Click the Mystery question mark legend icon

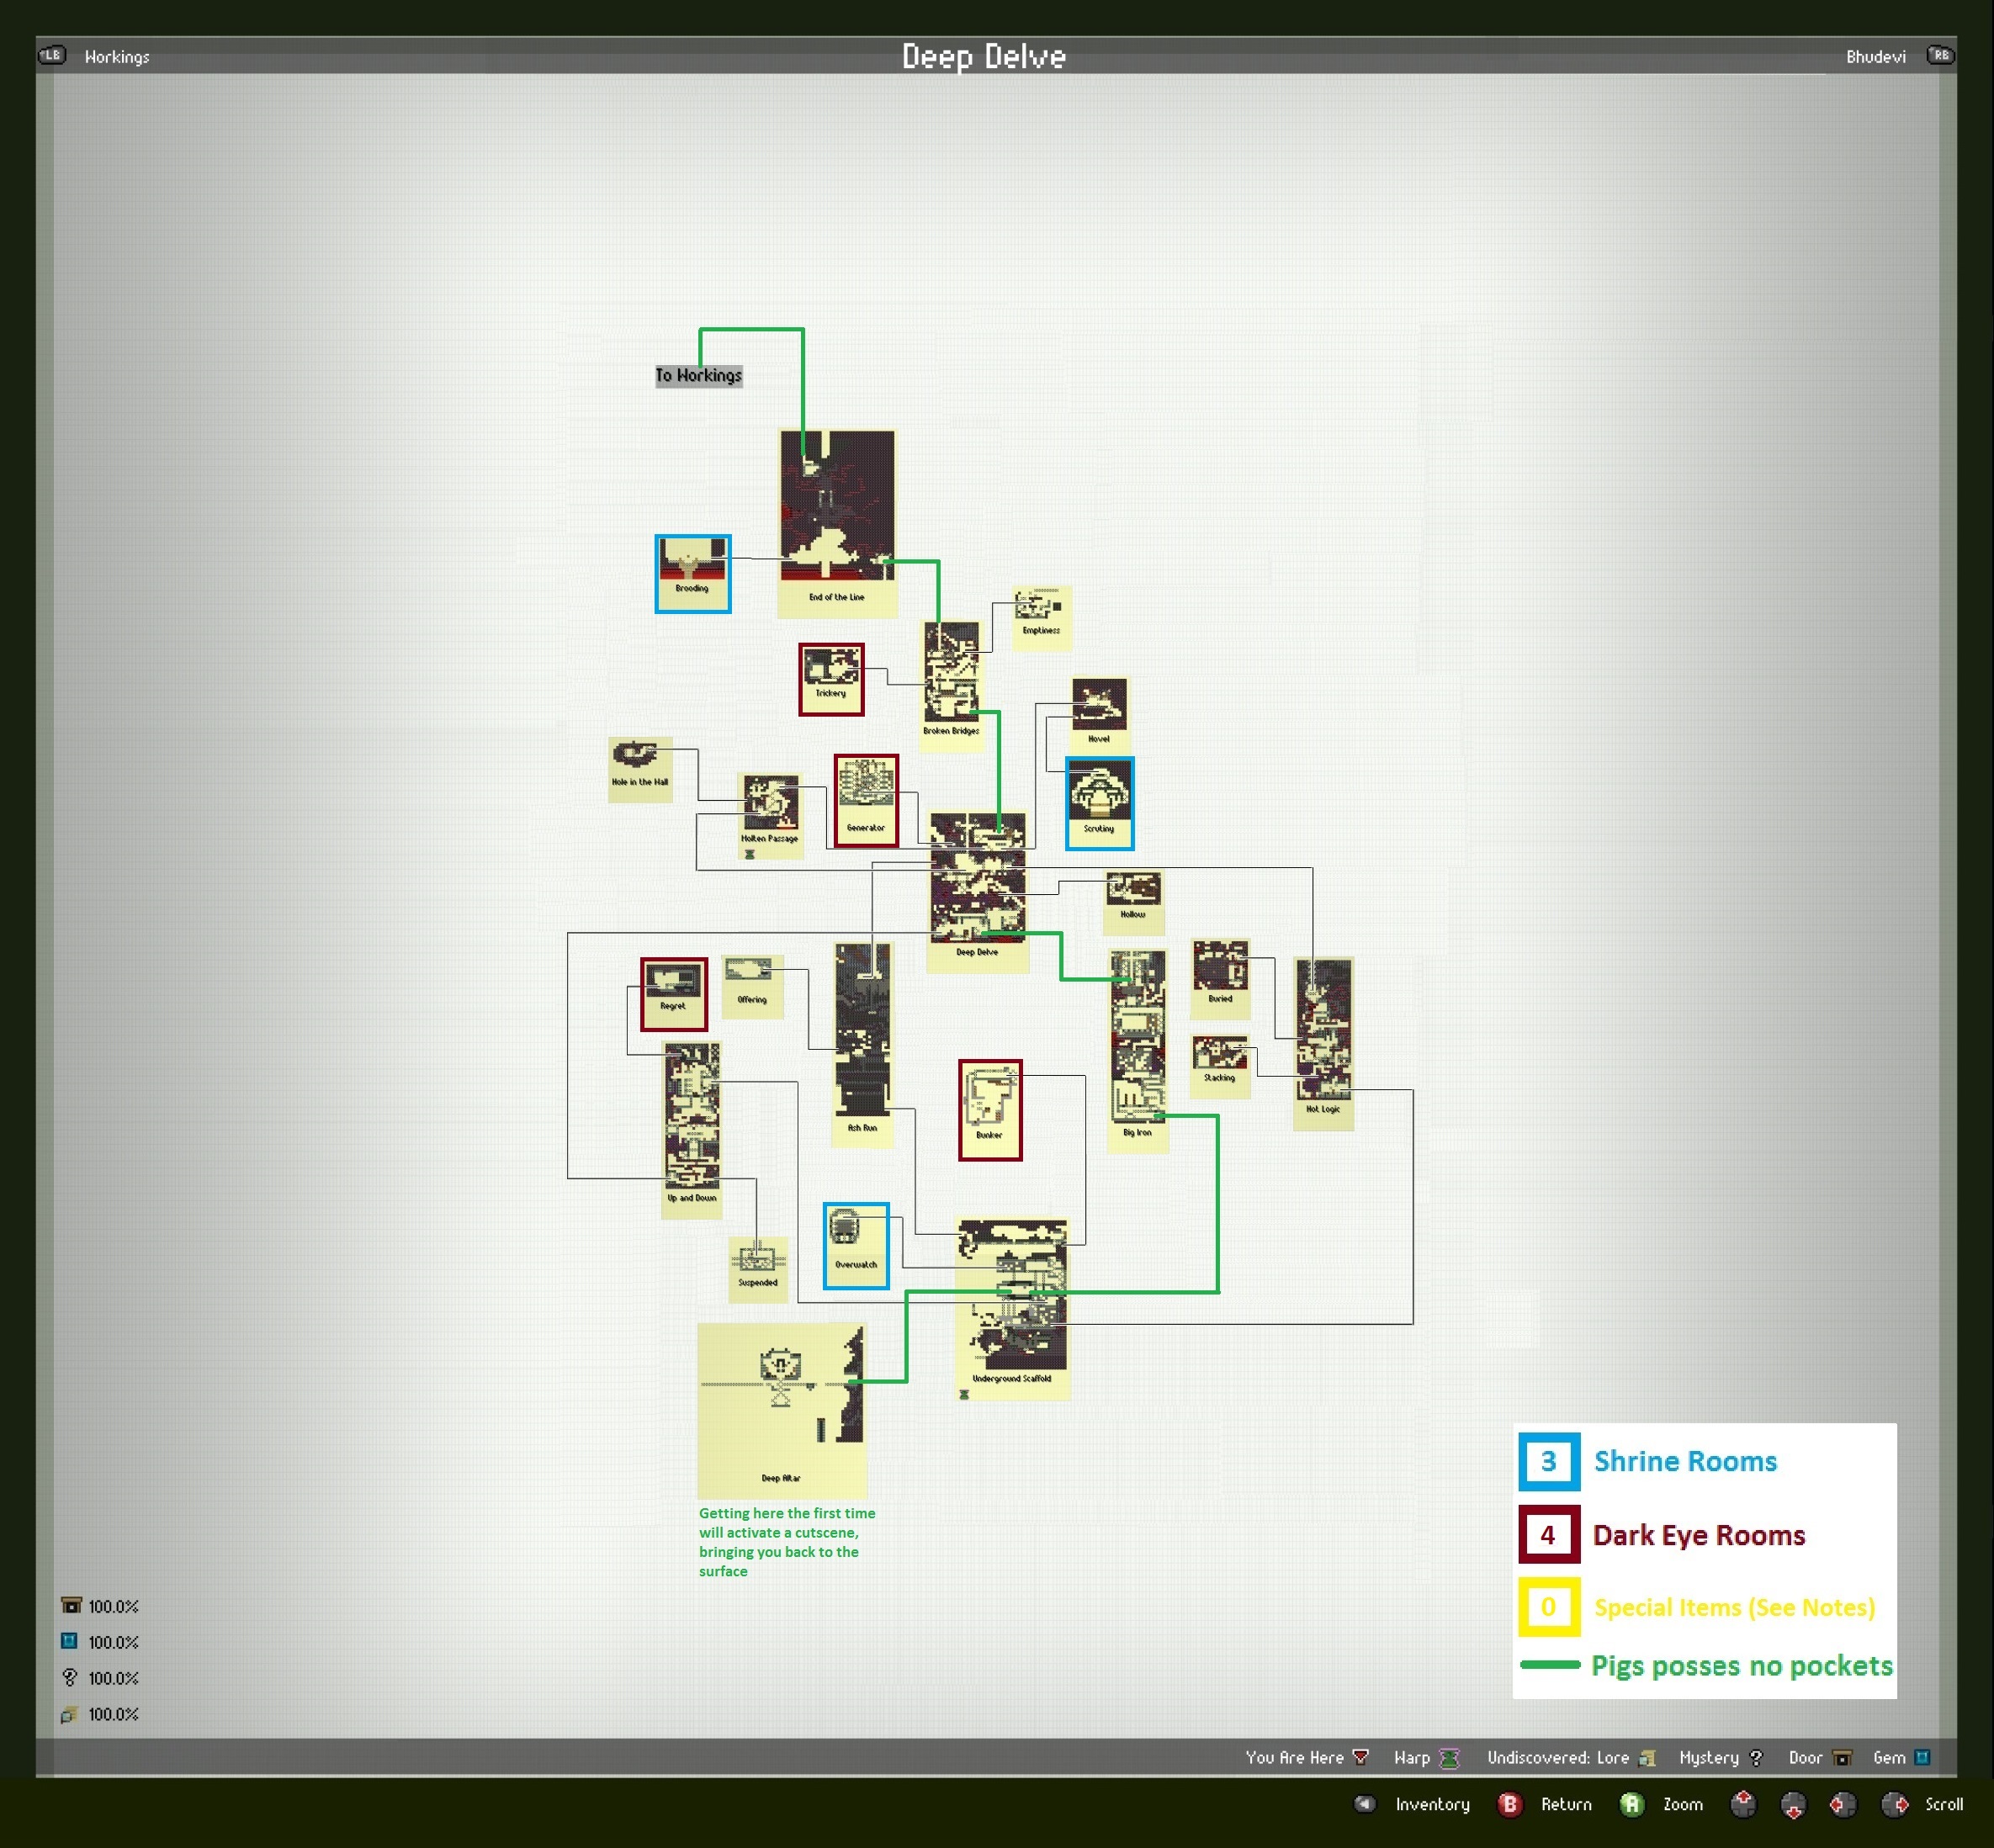coord(1756,1758)
